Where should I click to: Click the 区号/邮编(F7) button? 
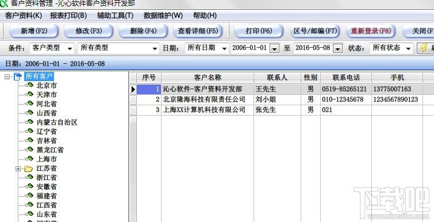point(315,30)
